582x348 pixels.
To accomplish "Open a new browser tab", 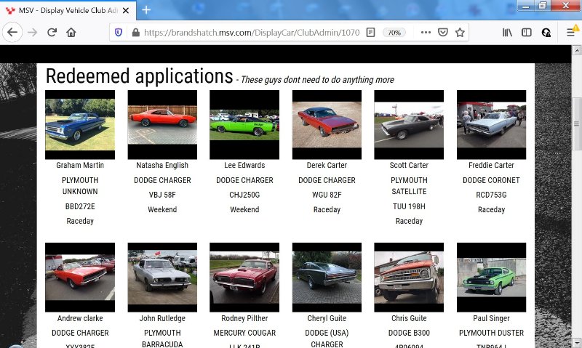I will (146, 9).
